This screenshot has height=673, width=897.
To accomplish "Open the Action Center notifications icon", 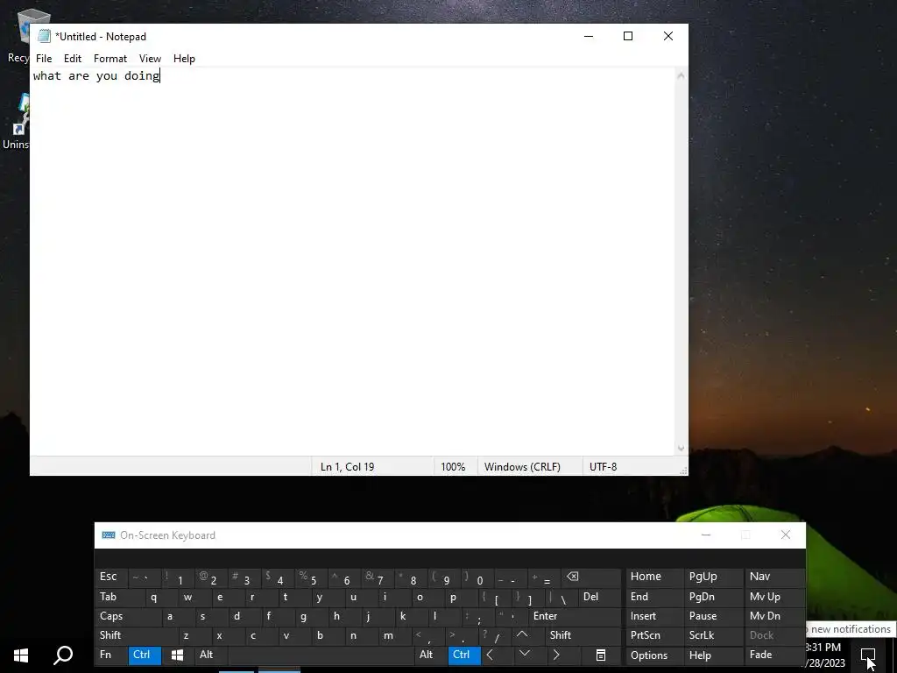I will (x=868, y=655).
